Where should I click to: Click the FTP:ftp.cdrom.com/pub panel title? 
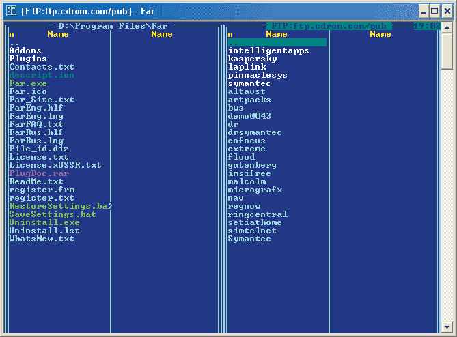pyautogui.click(x=329, y=26)
